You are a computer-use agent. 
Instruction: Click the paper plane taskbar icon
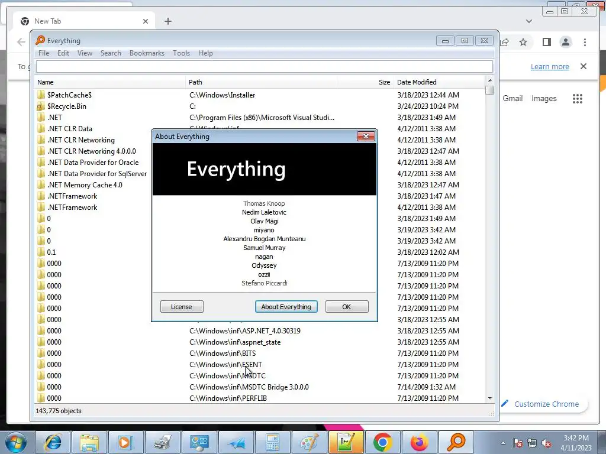click(236, 442)
